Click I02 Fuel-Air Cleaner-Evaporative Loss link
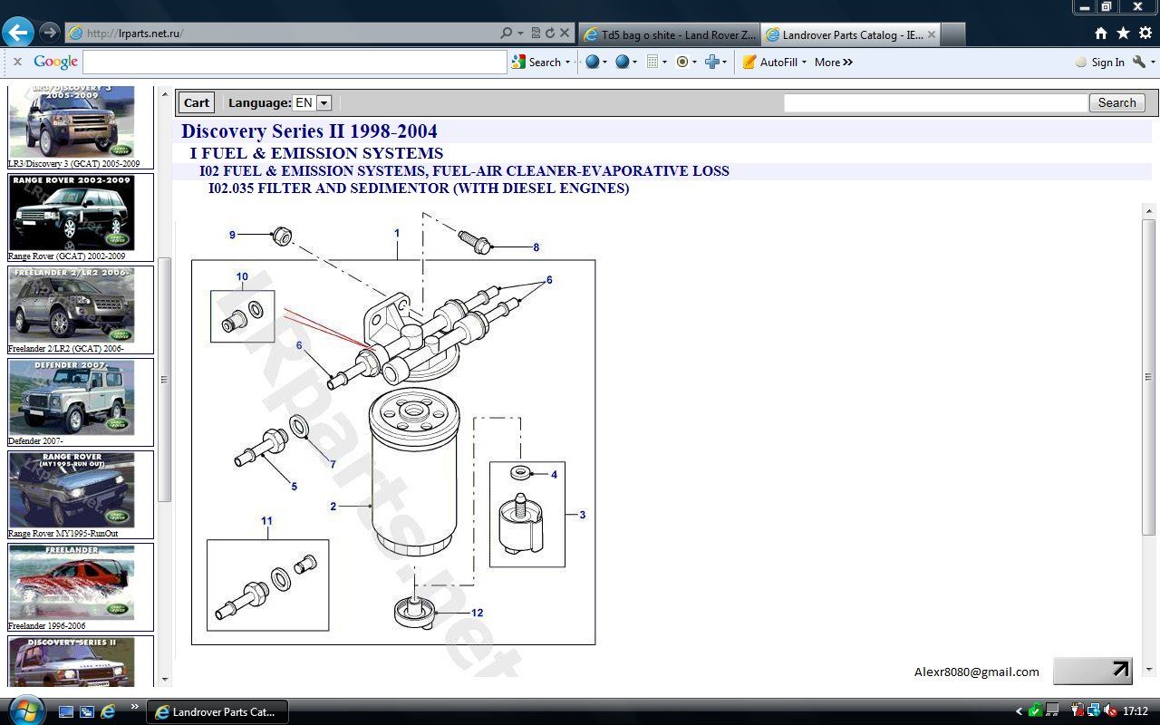The width and height of the screenshot is (1160, 725). pyautogui.click(x=464, y=170)
